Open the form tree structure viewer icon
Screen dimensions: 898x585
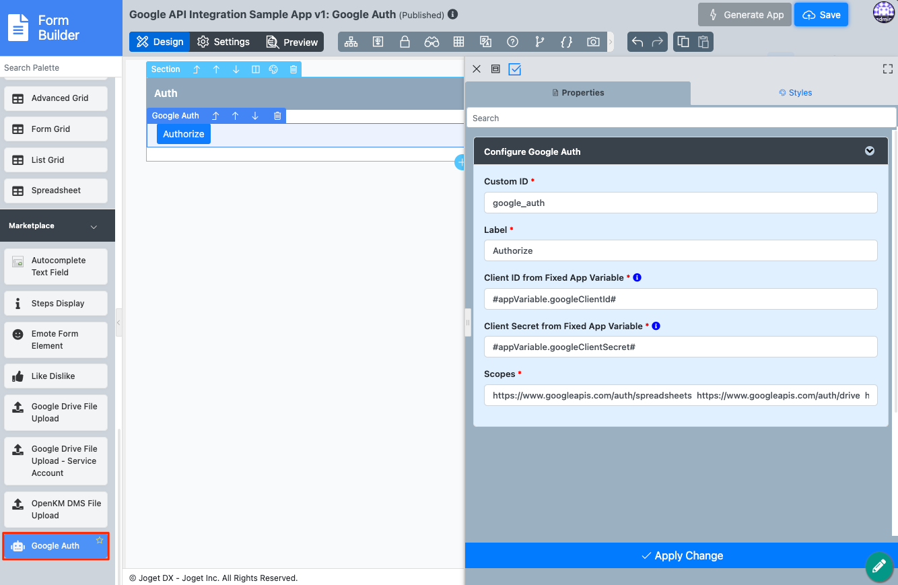[x=351, y=42]
